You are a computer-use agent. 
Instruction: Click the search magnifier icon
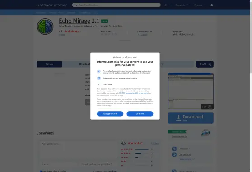[x=75, y=5]
